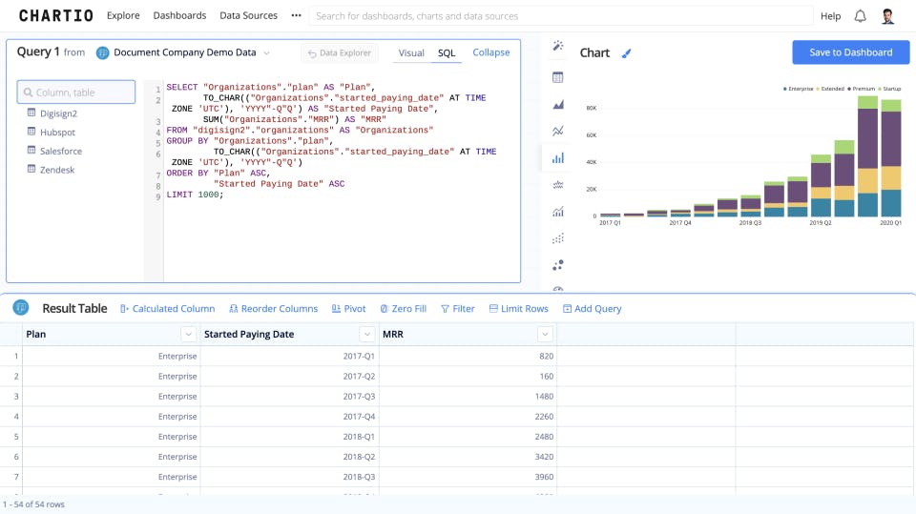Switch to the table chart type icon
916x514 pixels.
tap(558, 77)
